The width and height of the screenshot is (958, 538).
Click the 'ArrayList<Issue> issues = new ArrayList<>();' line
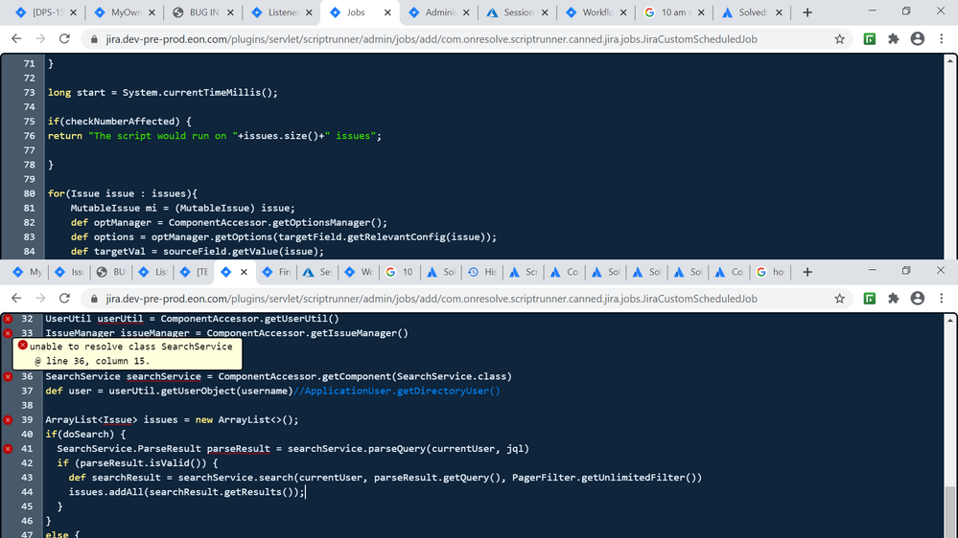click(x=172, y=419)
